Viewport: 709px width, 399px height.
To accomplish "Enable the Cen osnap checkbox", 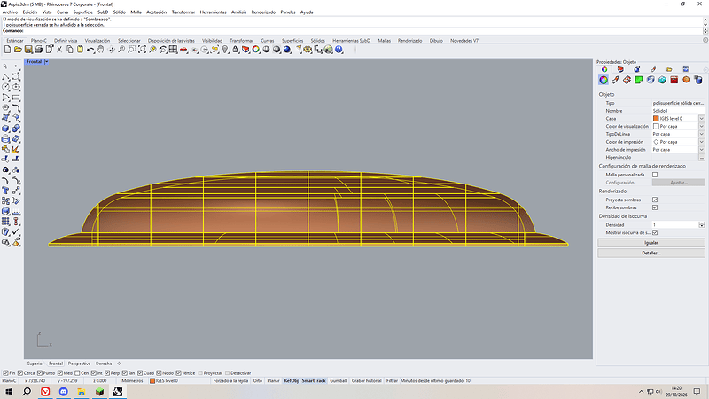I will click(77, 373).
